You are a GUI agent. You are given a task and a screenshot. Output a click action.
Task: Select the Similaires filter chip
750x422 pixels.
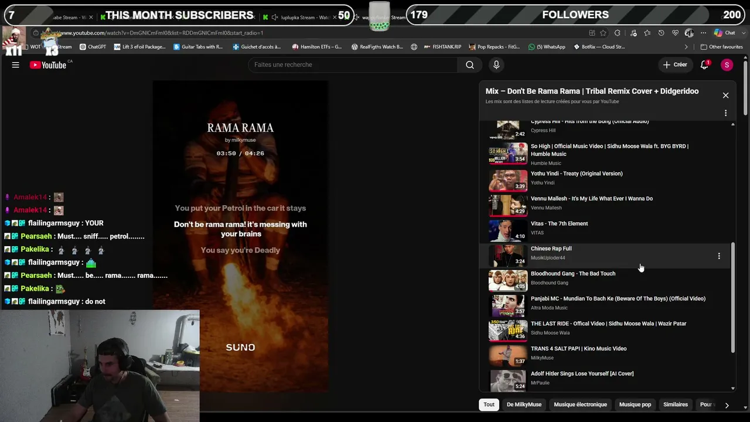point(676,405)
